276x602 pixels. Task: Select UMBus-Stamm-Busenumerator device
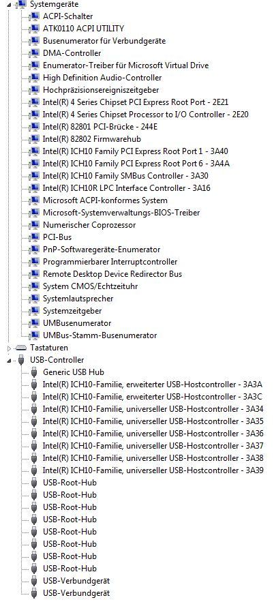pyautogui.click(x=99, y=335)
